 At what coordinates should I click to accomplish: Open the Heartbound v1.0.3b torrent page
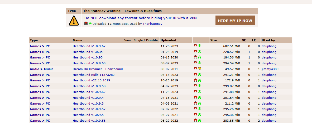coord(88,52)
